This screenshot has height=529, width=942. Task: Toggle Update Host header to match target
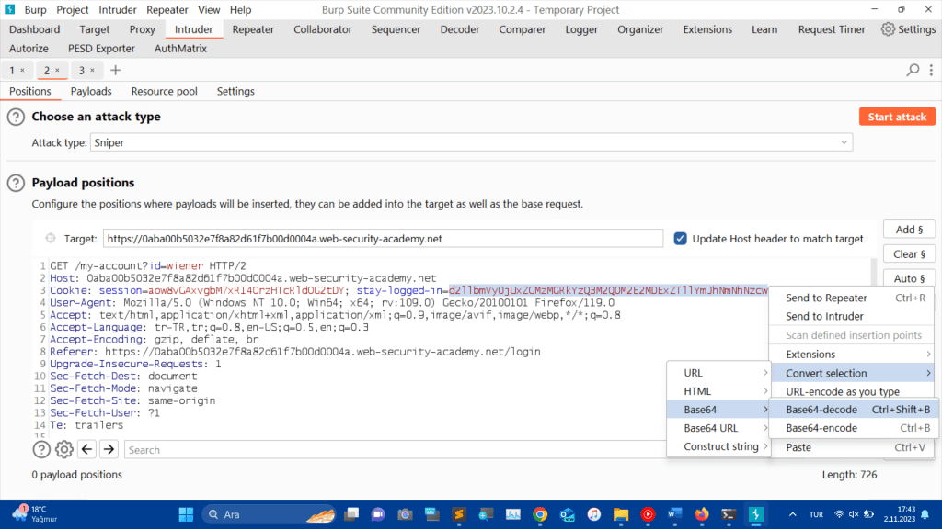point(681,239)
